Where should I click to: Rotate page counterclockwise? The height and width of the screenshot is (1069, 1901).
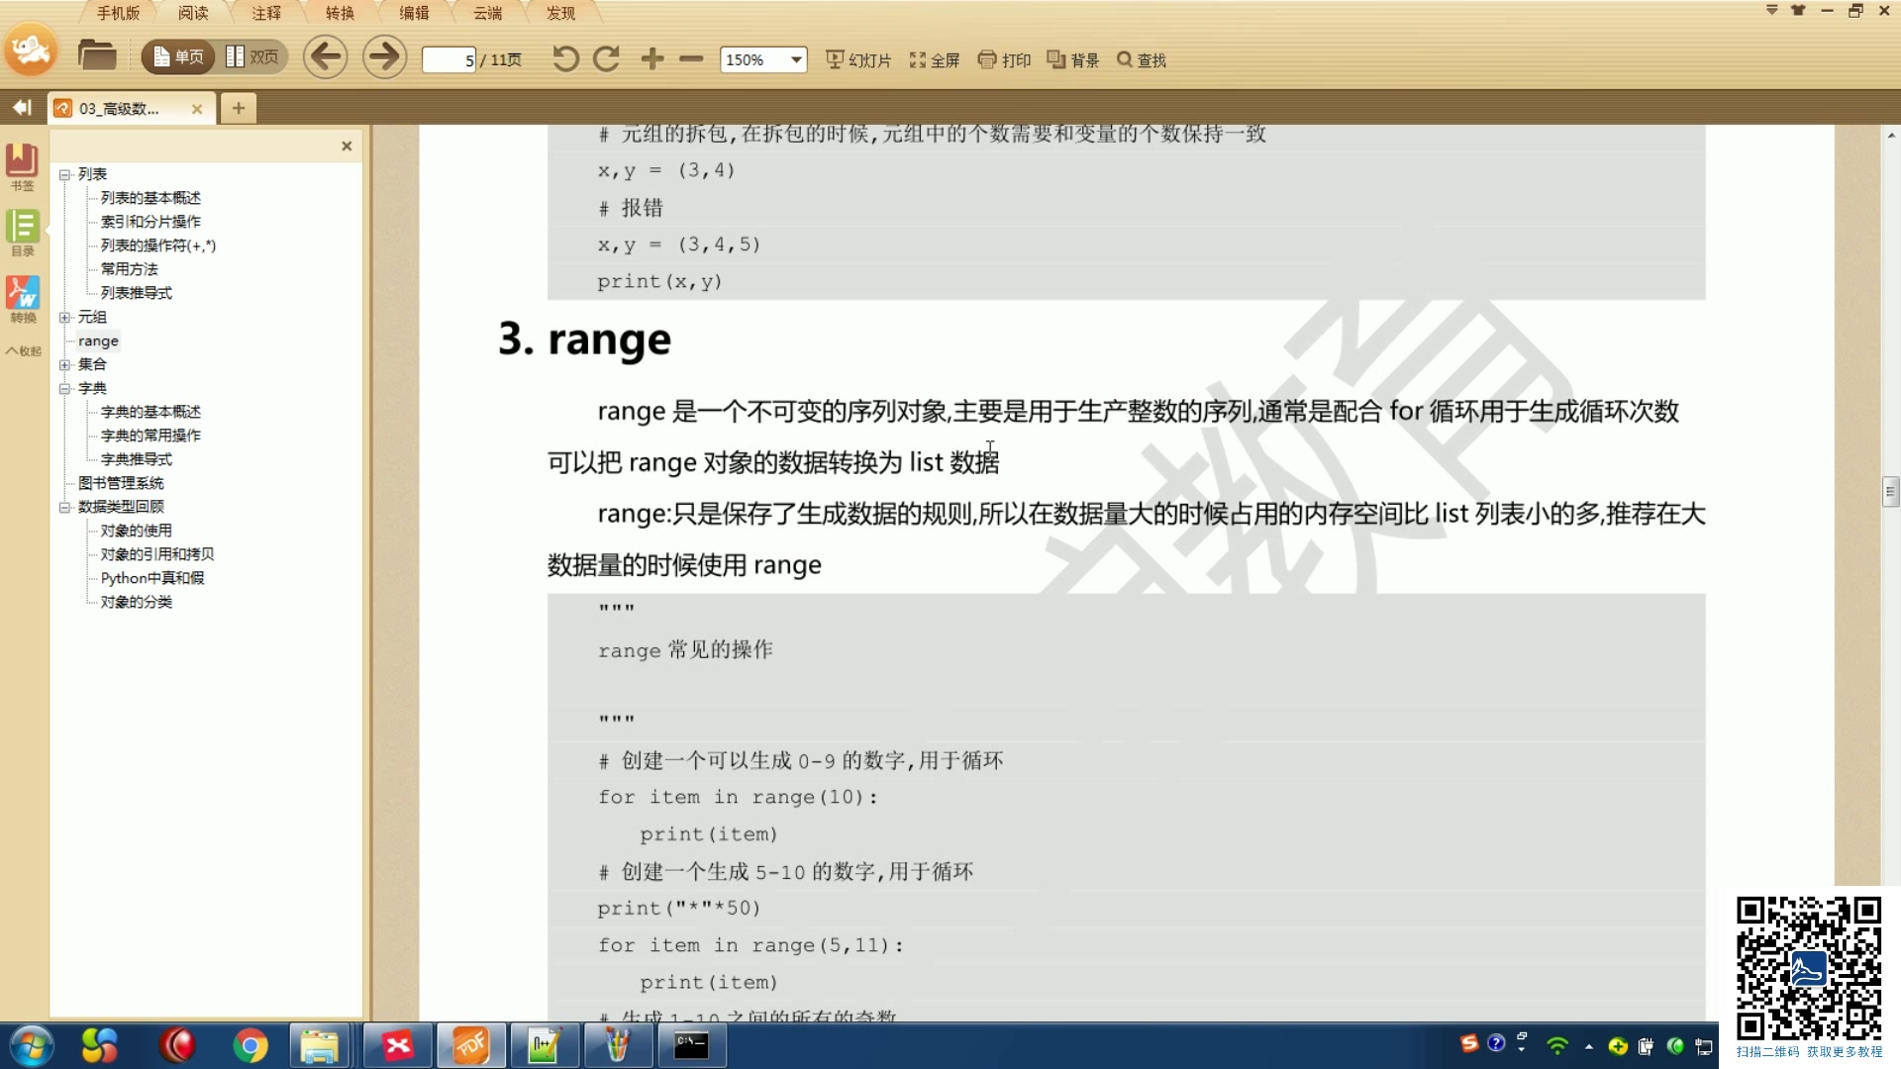565,59
